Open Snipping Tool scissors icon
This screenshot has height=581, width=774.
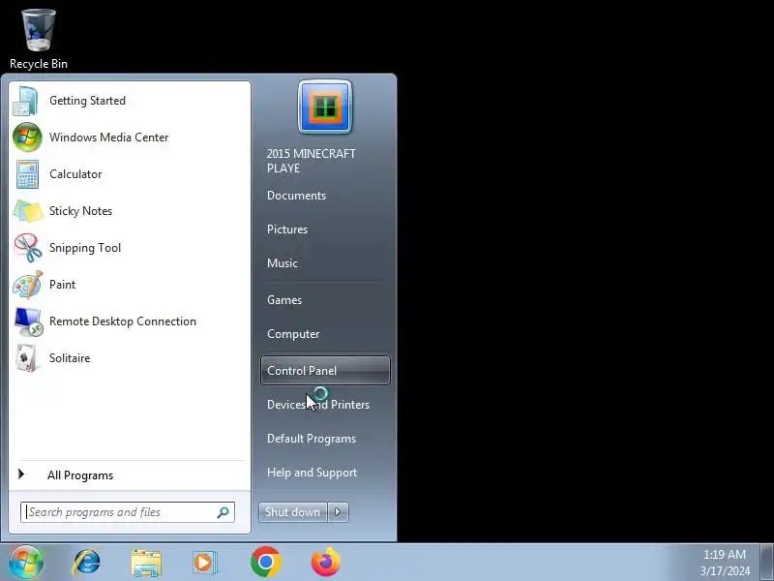click(x=28, y=248)
